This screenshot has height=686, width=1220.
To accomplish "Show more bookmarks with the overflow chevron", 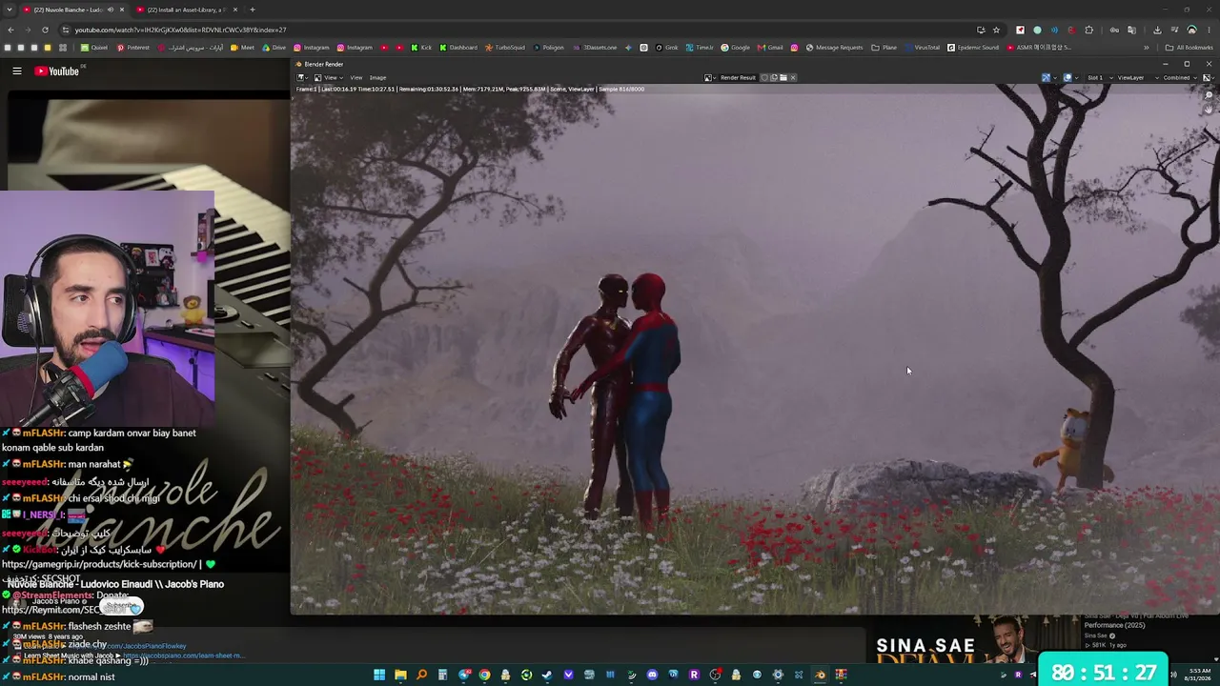I will point(1147,47).
